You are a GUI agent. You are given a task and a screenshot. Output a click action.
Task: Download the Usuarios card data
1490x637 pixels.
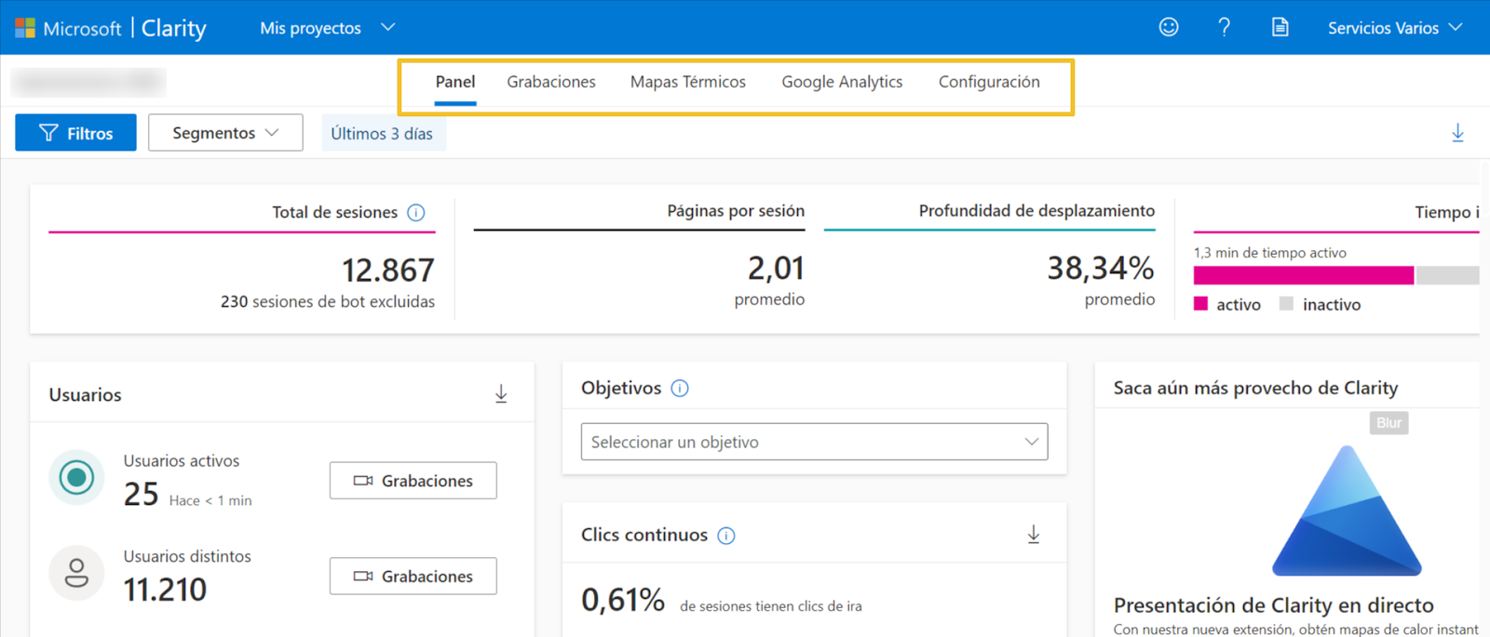point(501,394)
